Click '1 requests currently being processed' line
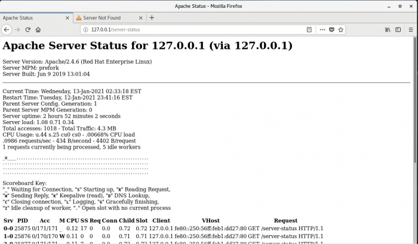 point(72,147)
